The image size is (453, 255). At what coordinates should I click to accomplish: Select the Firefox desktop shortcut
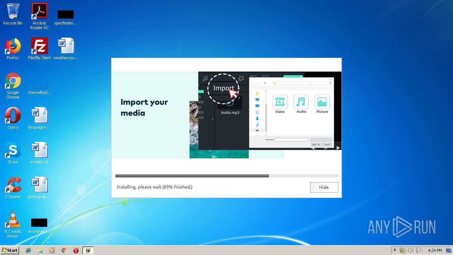pyautogui.click(x=13, y=49)
